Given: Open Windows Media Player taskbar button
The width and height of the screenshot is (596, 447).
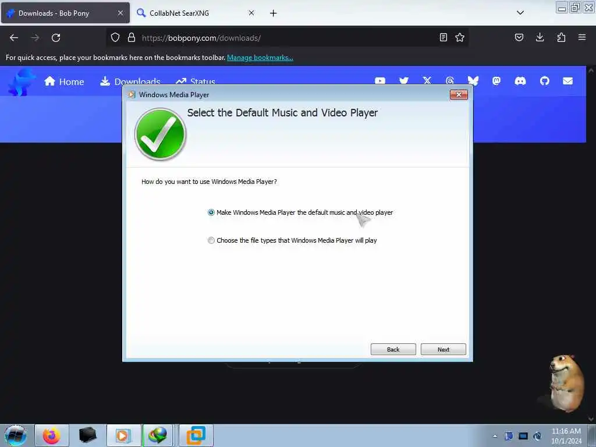Looking at the screenshot, I should (x=123, y=435).
